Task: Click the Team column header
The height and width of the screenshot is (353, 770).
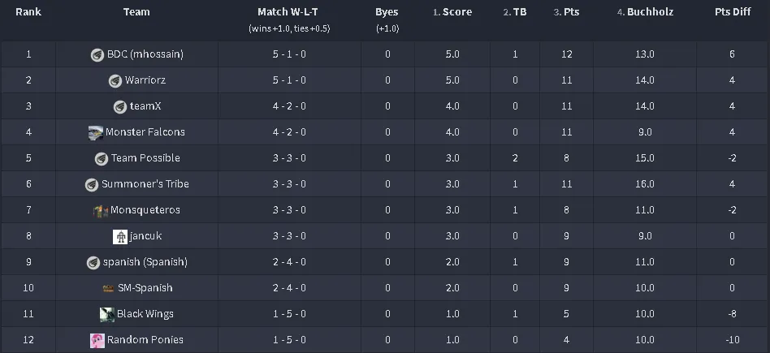Action: [x=136, y=12]
